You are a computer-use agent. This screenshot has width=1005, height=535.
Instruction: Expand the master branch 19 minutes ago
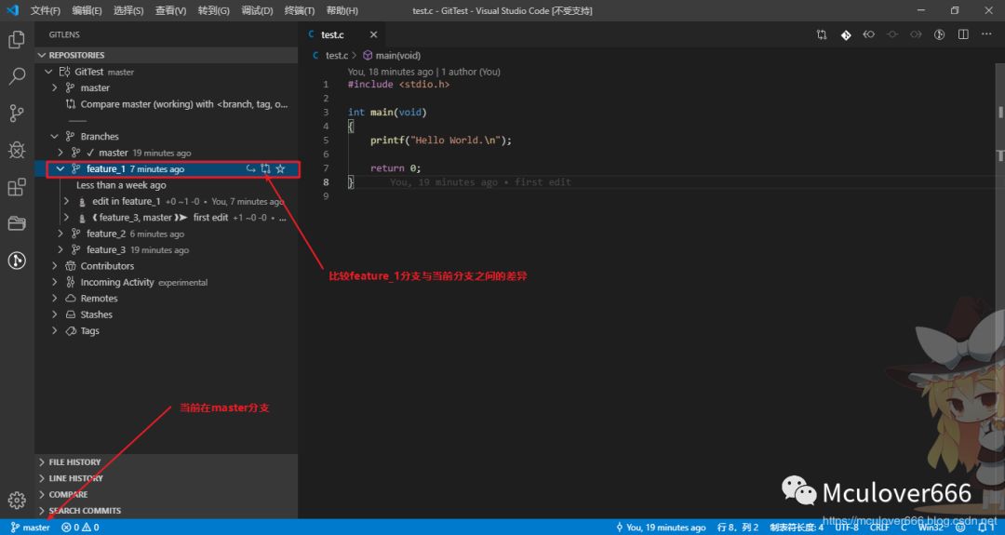click(x=60, y=153)
